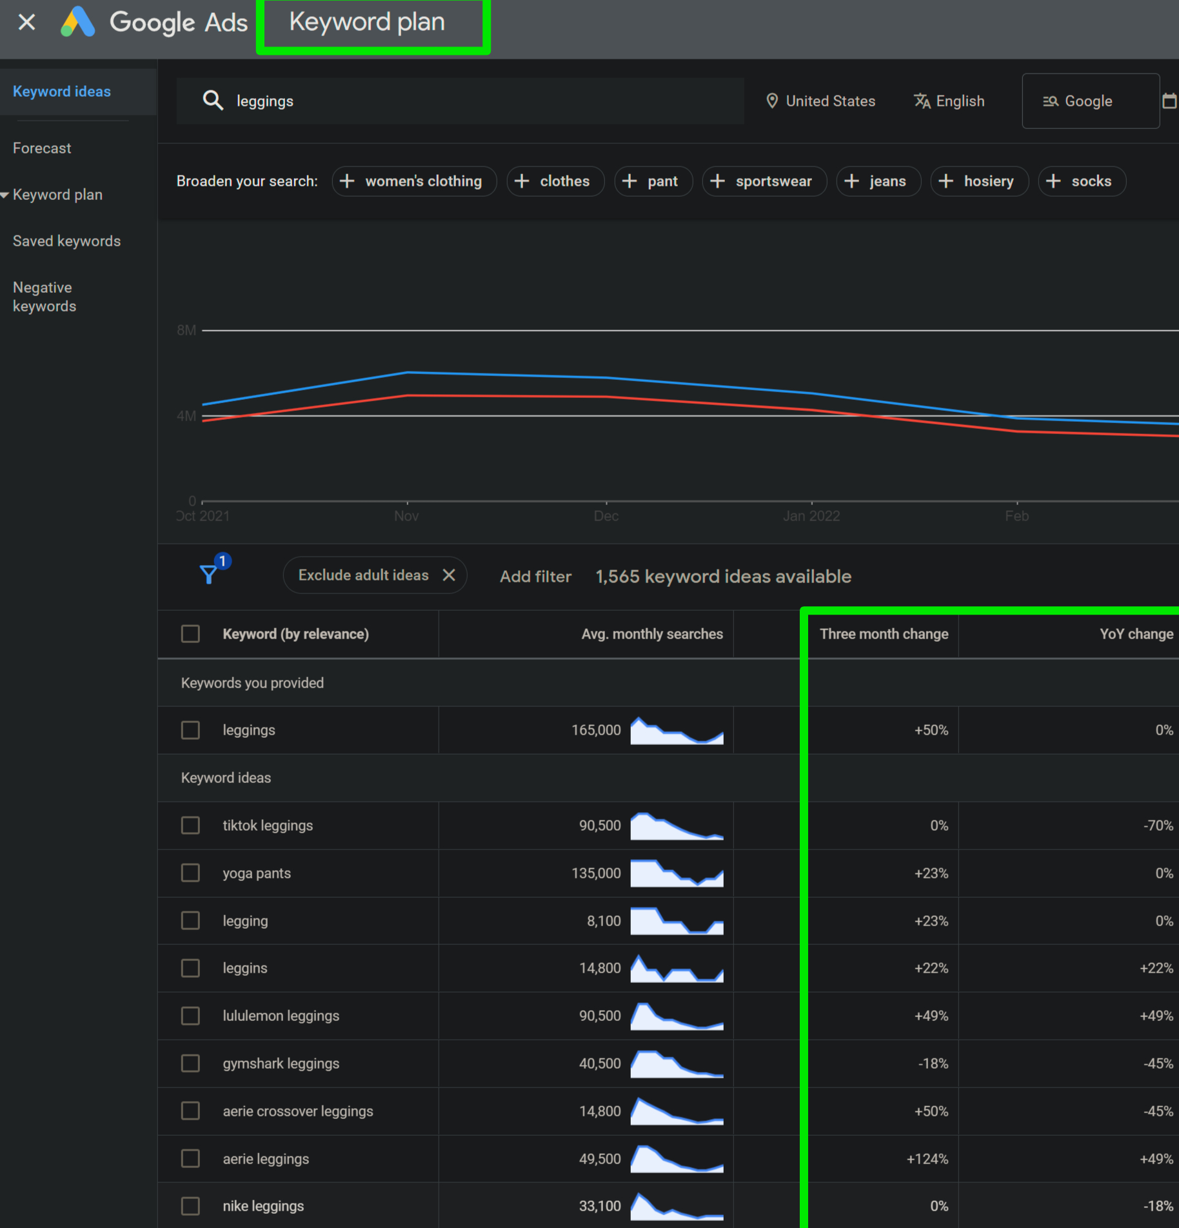Image resolution: width=1179 pixels, height=1228 pixels.
Task: Click the language translate icon
Action: point(922,101)
